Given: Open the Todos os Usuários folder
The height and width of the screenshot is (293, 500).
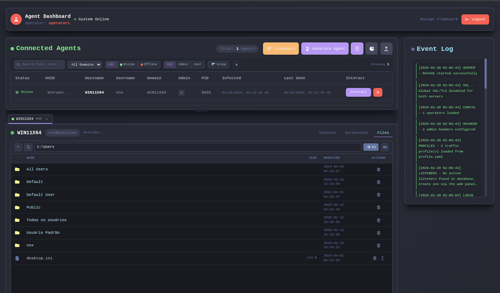Looking at the screenshot, I should tap(47, 220).
